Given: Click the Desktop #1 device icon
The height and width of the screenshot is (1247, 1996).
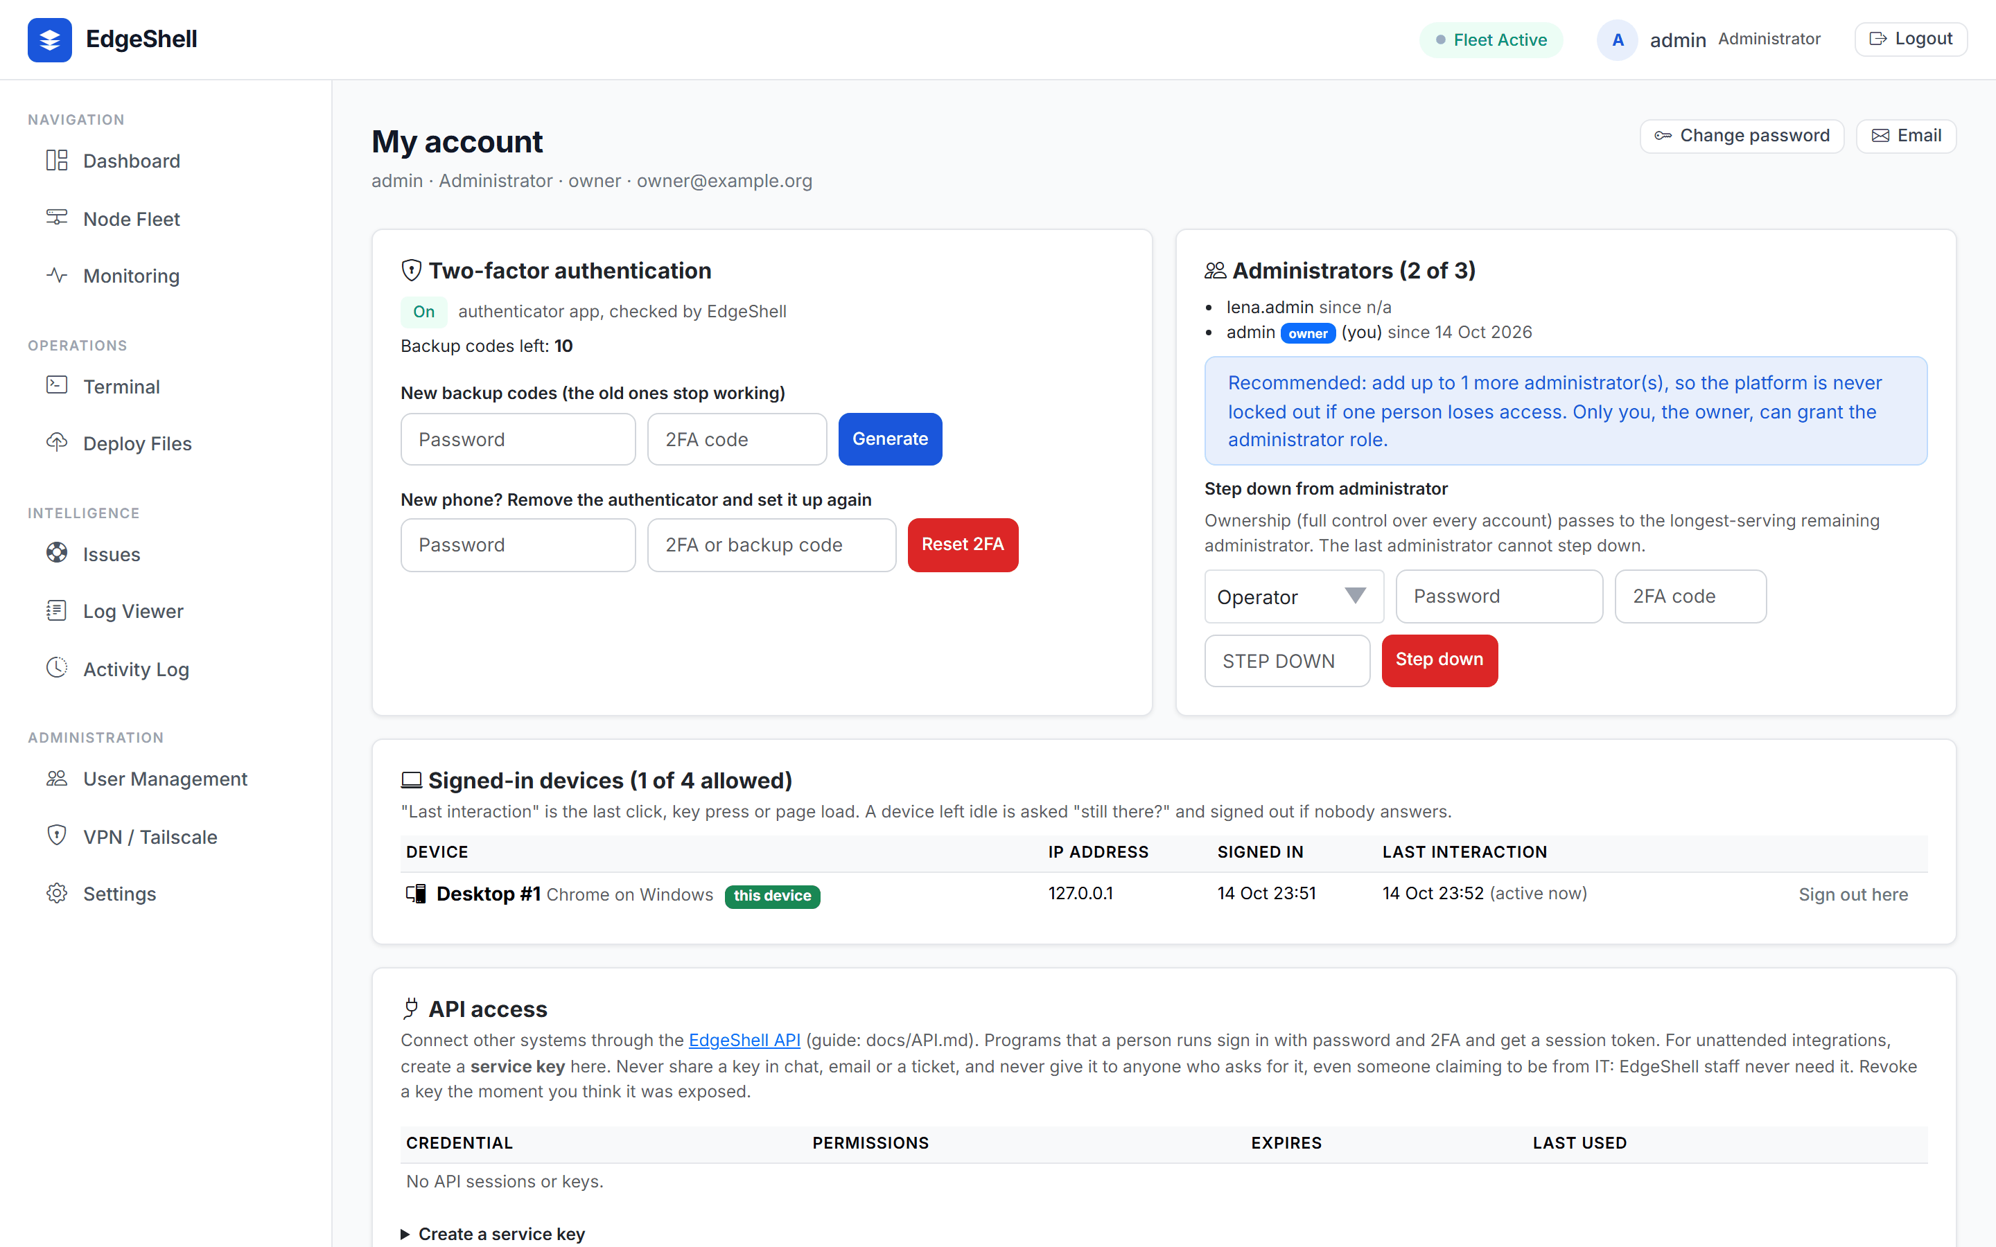Looking at the screenshot, I should pyautogui.click(x=417, y=894).
